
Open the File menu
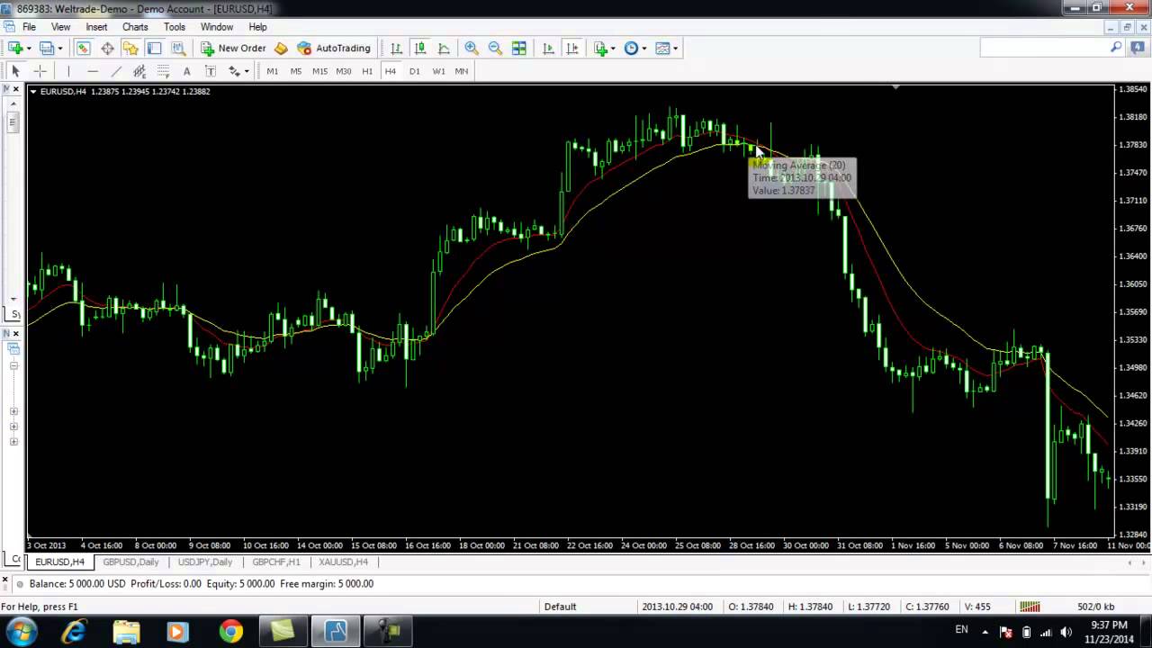point(29,27)
